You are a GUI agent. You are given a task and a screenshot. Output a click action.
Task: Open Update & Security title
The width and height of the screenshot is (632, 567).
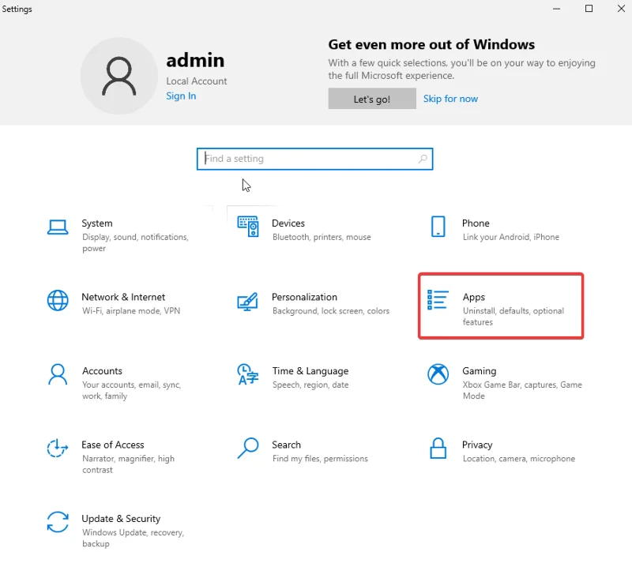tap(121, 519)
